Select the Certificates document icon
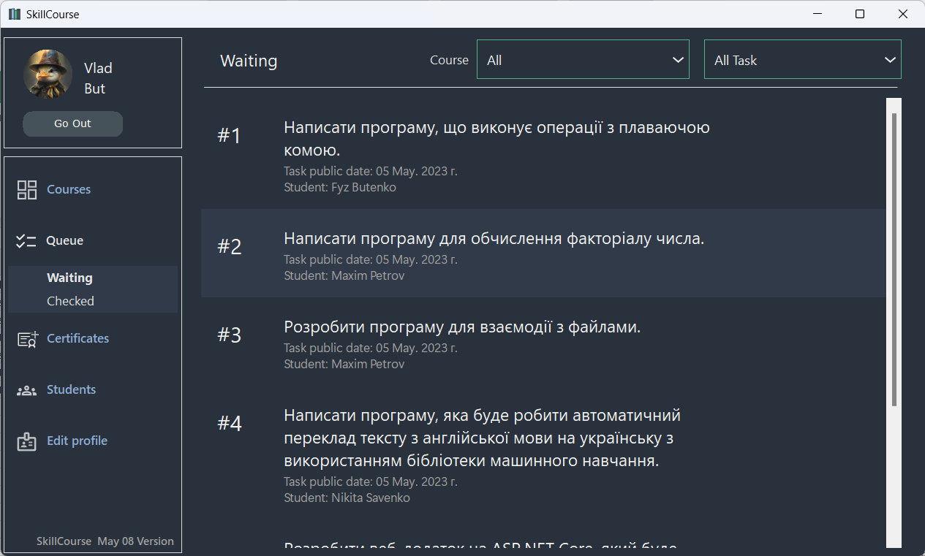Viewport: 925px width, 556px height. tap(26, 338)
